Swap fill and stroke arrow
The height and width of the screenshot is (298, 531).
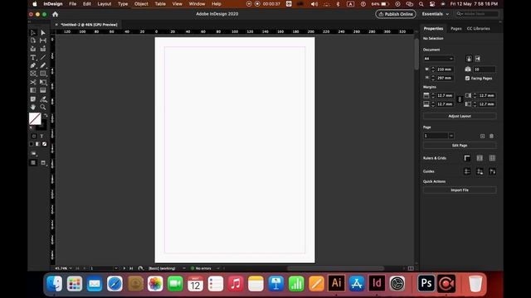(46, 115)
